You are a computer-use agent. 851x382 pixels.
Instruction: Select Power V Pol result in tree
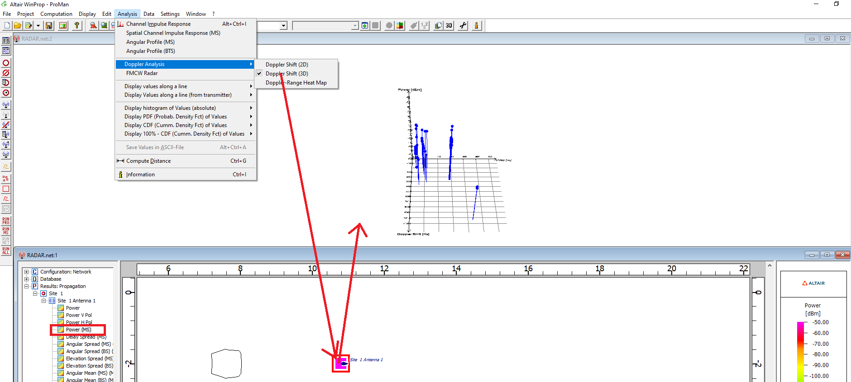79,315
